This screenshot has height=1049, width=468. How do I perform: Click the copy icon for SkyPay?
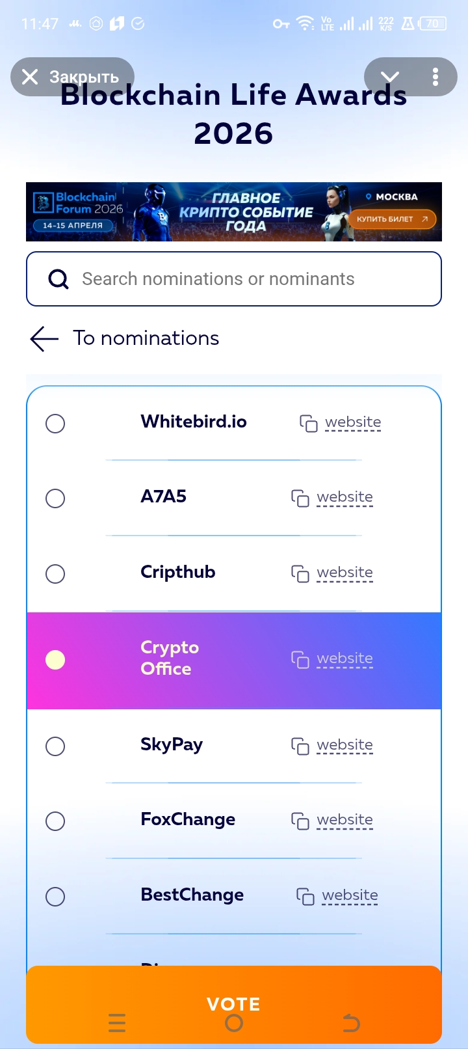tap(300, 746)
